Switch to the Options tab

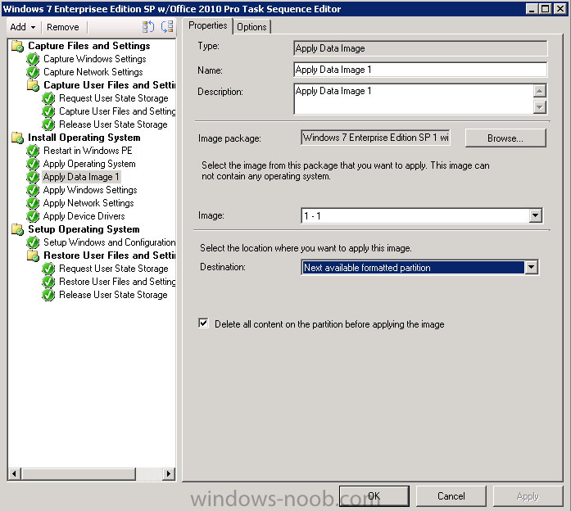(x=252, y=27)
